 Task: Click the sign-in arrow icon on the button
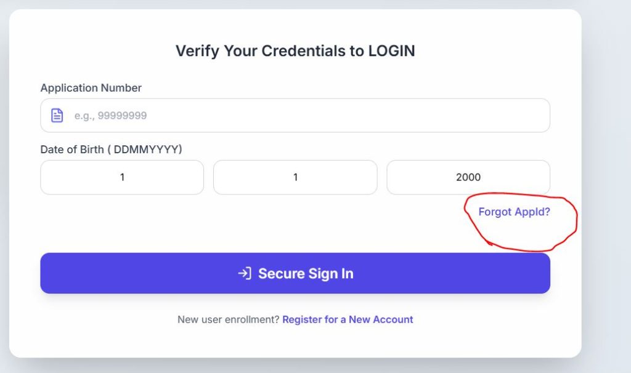point(244,273)
